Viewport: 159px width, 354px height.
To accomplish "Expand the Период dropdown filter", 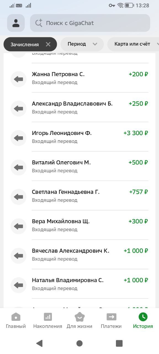I will (x=82, y=44).
